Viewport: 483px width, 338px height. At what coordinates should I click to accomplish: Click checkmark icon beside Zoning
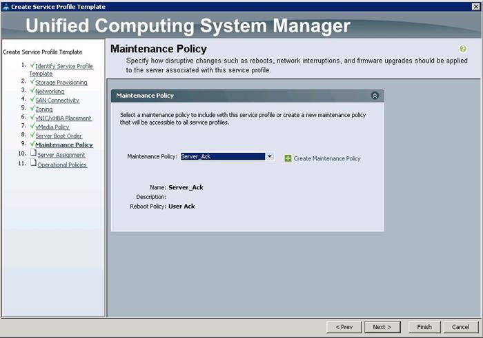click(x=32, y=108)
